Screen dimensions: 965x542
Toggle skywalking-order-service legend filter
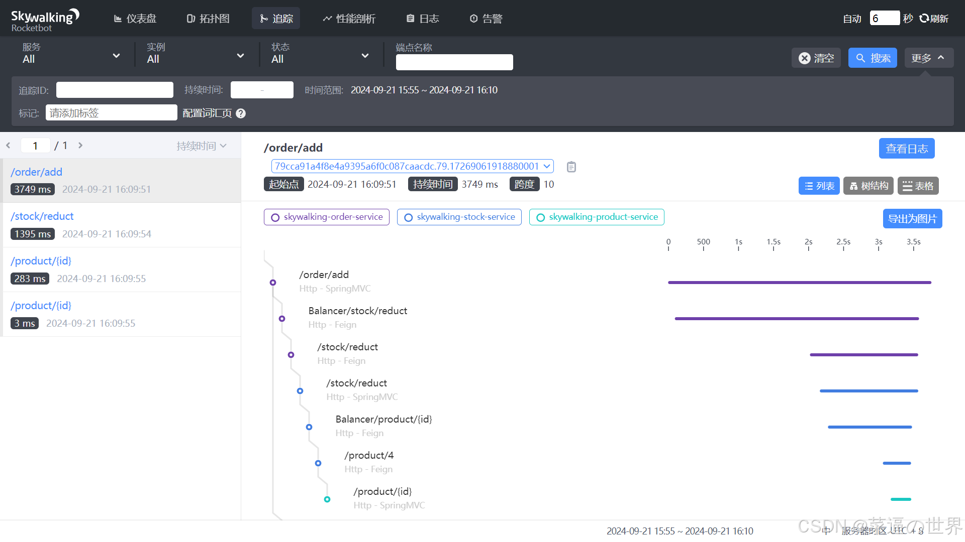click(x=327, y=217)
